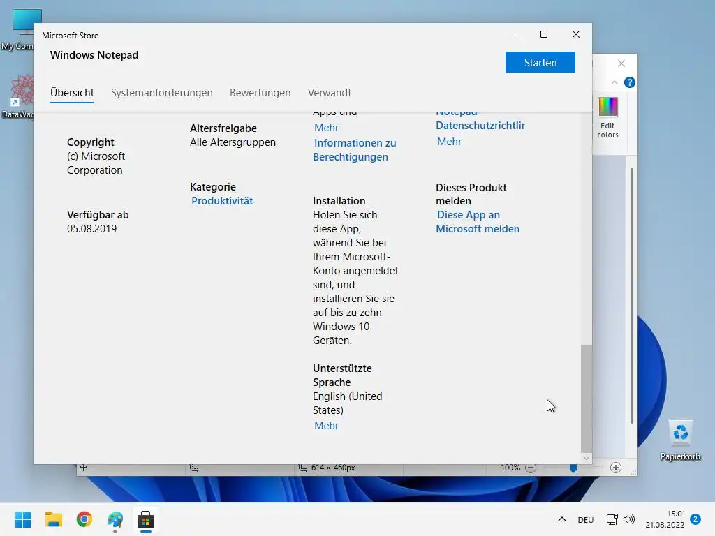
Task: Click the Store window vertical scrollbar thumb
Action: click(587, 399)
